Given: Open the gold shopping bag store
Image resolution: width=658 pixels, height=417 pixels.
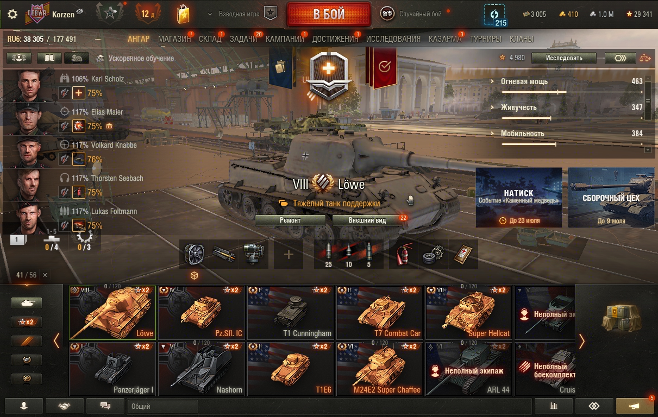Looking at the screenshot, I should 183,14.
